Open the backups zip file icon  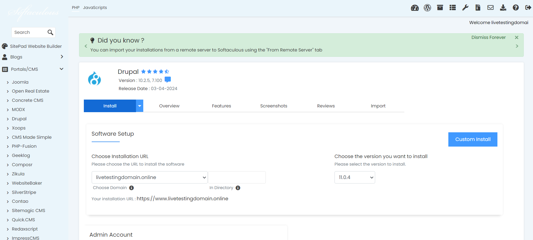pyautogui.click(x=478, y=8)
